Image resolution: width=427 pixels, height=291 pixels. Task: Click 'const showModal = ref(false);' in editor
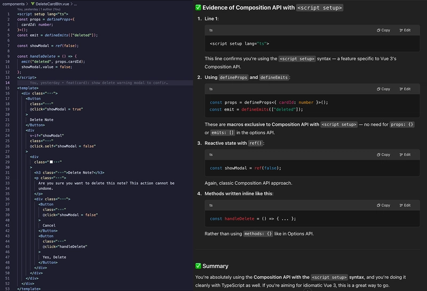point(48,46)
